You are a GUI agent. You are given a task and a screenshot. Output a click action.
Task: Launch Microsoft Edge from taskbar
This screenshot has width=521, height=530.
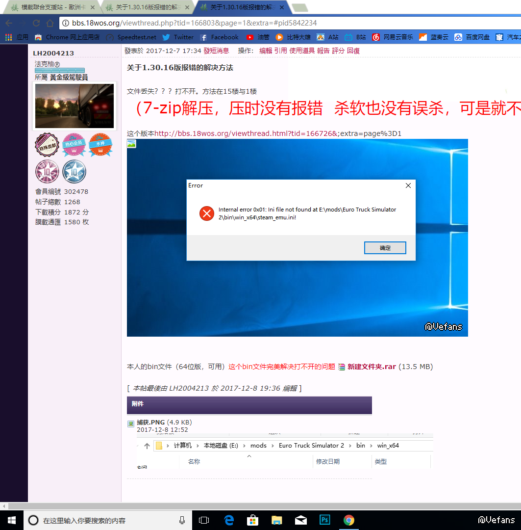click(229, 520)
